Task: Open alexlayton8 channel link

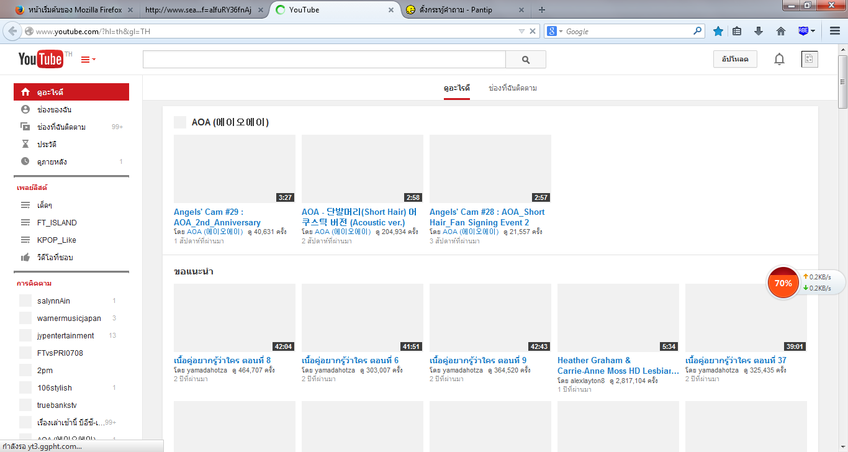Action: (x=587, y=381)
